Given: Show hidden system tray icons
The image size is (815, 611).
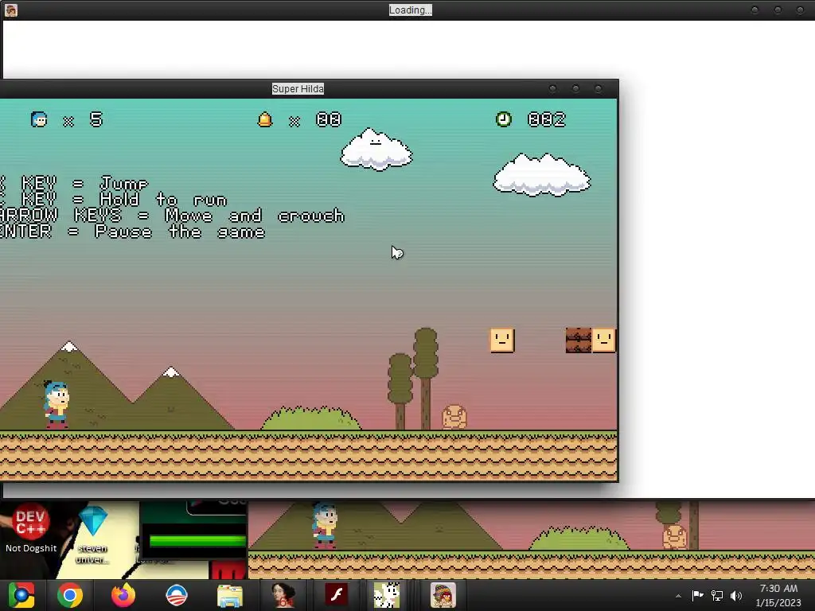Looking at the screenshot, I should pos(678,596).
